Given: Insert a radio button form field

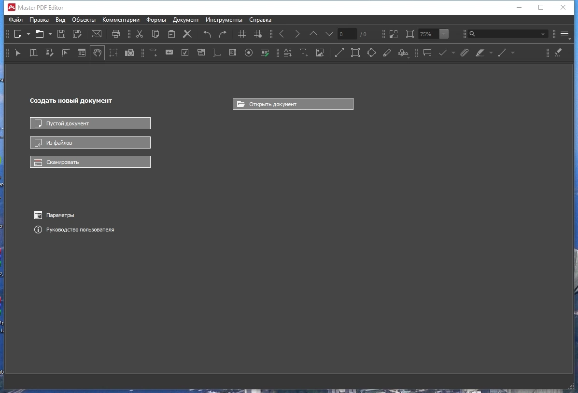Looking at the screenshot, I should (x=249, y=53).
